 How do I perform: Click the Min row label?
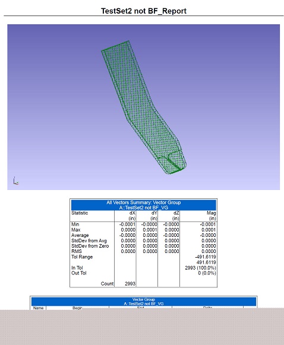[x=75, y=224]
